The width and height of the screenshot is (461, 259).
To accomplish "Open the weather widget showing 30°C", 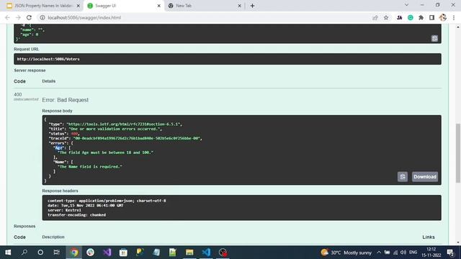I will tap(346, 253).
